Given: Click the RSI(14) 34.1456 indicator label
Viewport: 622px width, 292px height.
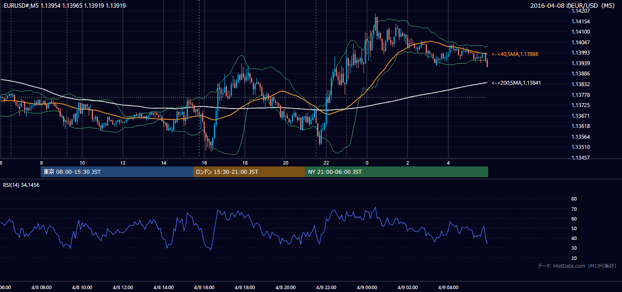Looking at the screenshot, I should [21, 185].
